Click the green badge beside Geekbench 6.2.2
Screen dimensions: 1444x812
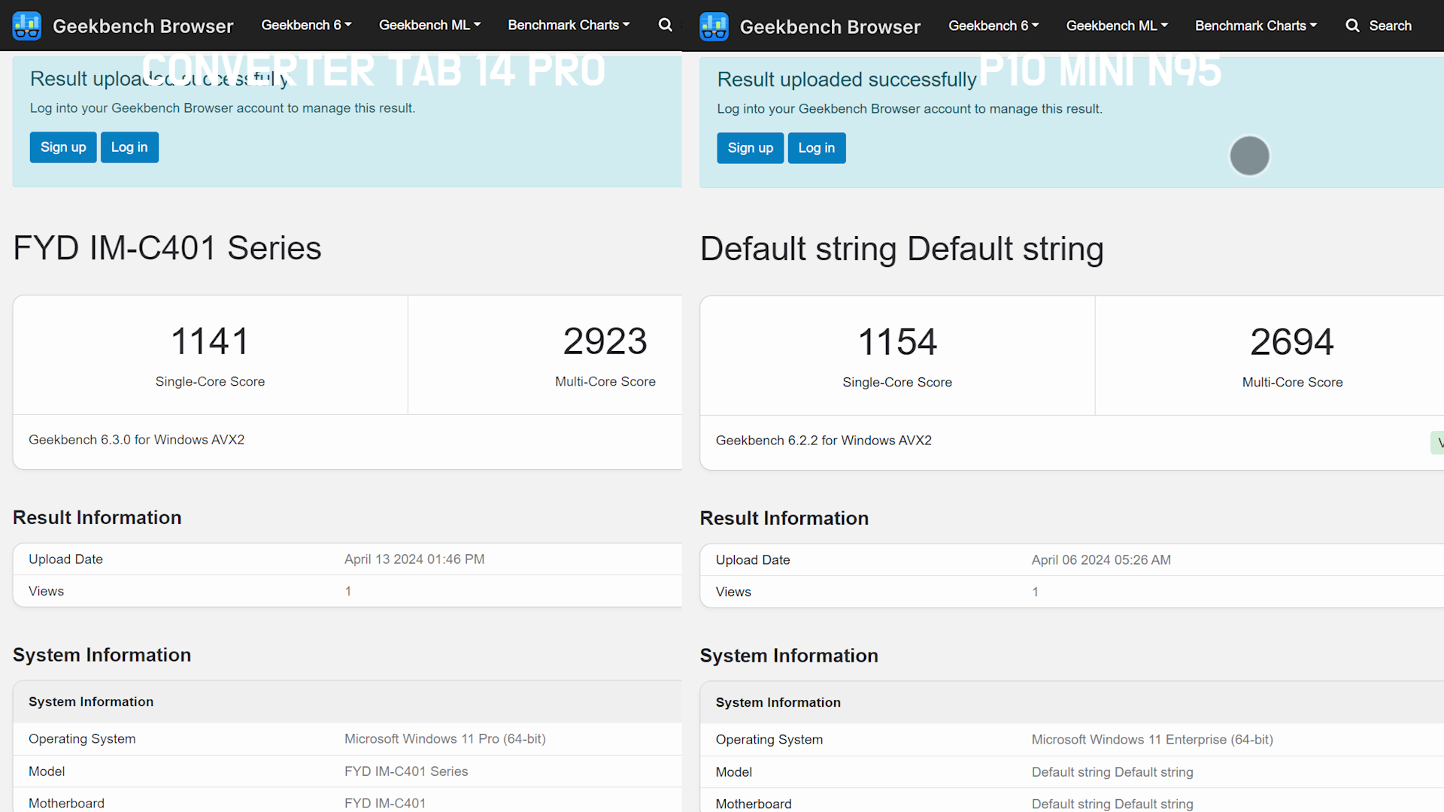click(x=1437, y=442)
